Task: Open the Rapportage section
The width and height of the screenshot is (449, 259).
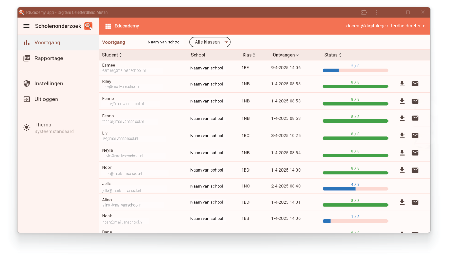Action: 49,58
